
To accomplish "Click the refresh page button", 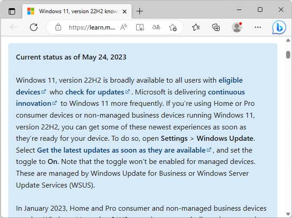I will pos(34,28).
